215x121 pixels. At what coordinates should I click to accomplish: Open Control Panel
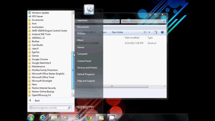pyautogui.click(x=84, y=61)
